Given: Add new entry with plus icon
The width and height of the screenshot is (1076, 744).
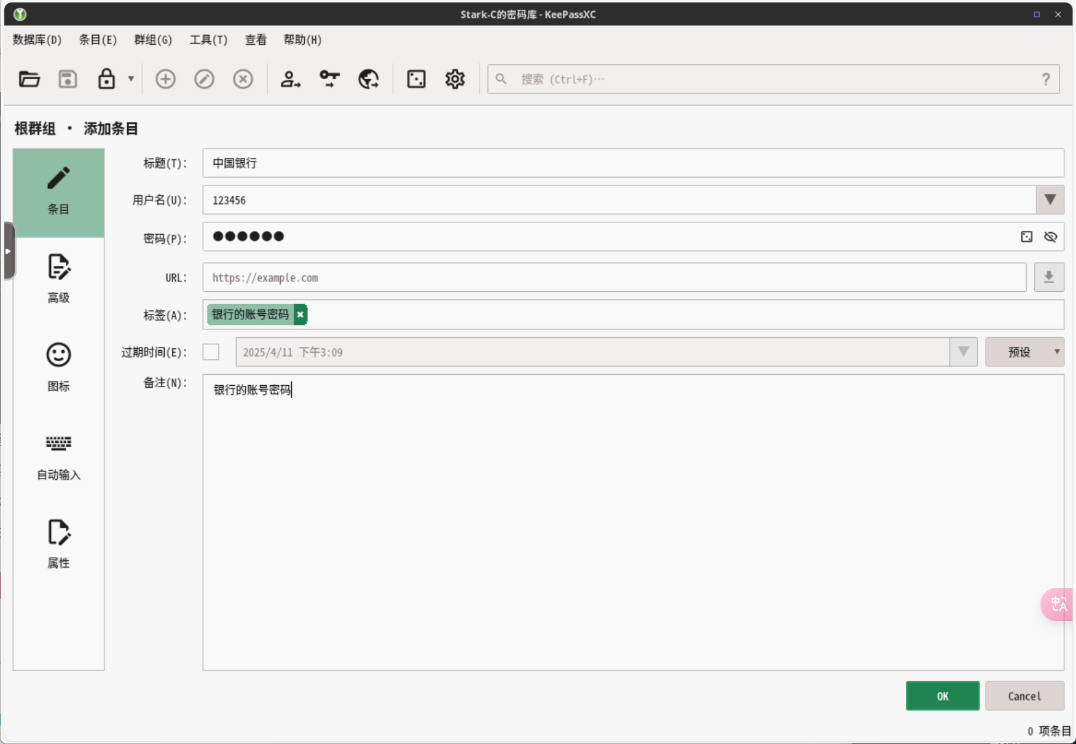Looking at the screenshot, I should pyautogui.click(x=165, y=79).
